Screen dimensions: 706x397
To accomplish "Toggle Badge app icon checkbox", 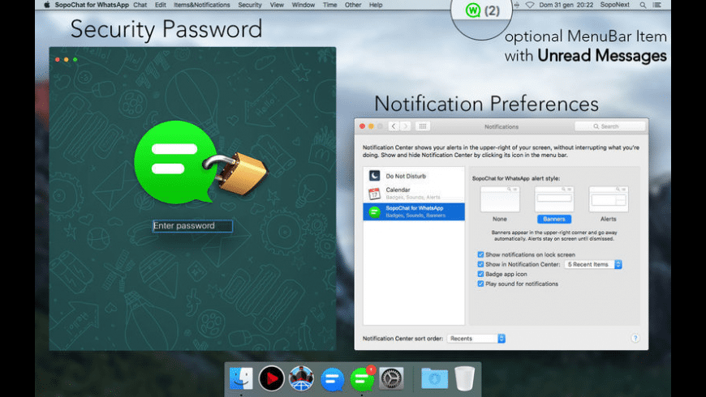I will [x=480, y=274].
